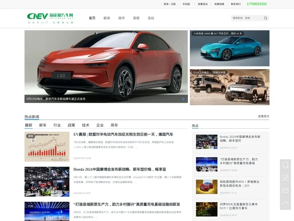Click the 我要投诉 link

tap(203, 4)
